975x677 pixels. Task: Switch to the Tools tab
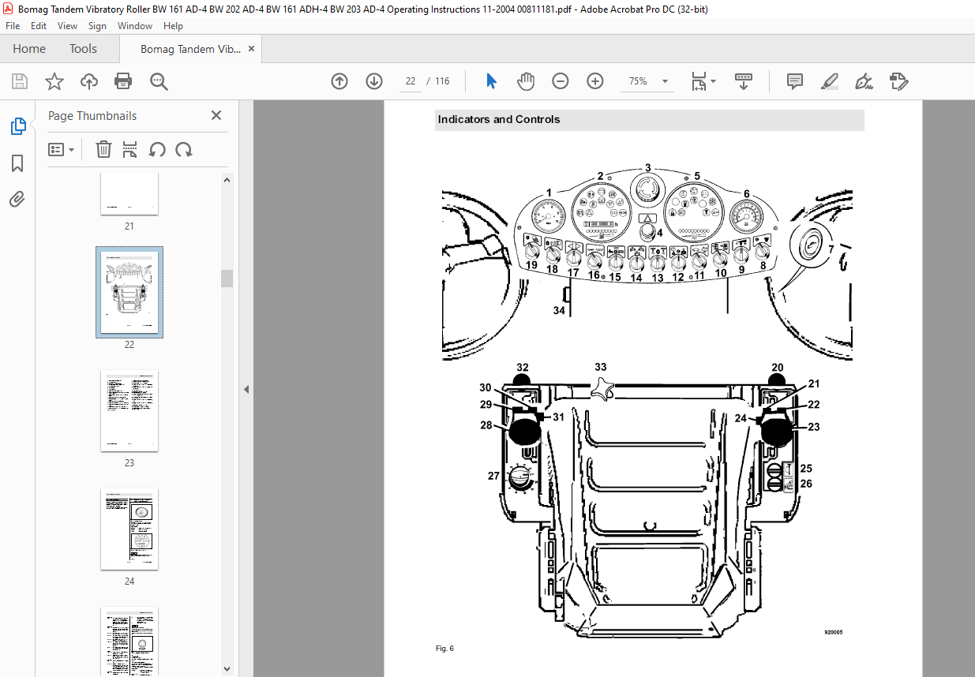tap(83, 49)
